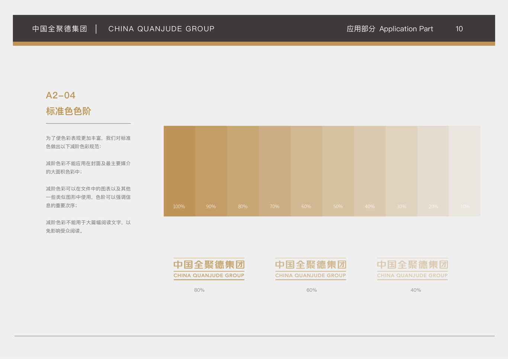Screen dimensions: 508x359
Task: Click paragraph starting '减阶色彩不能用于大篇幅'
Action: (88, 227)
